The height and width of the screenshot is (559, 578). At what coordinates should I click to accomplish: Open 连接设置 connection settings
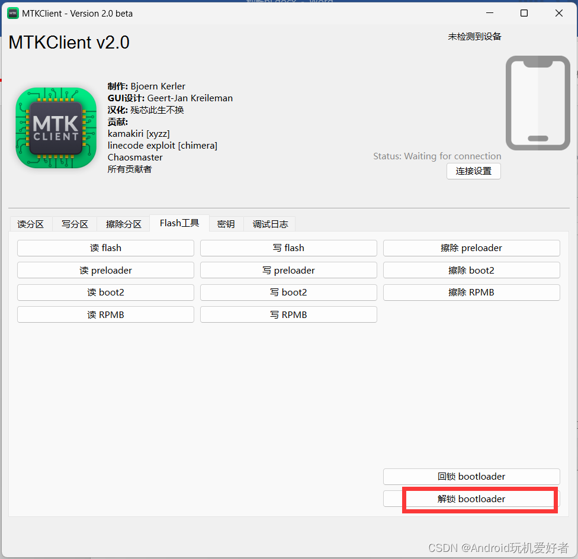[474, 171]
